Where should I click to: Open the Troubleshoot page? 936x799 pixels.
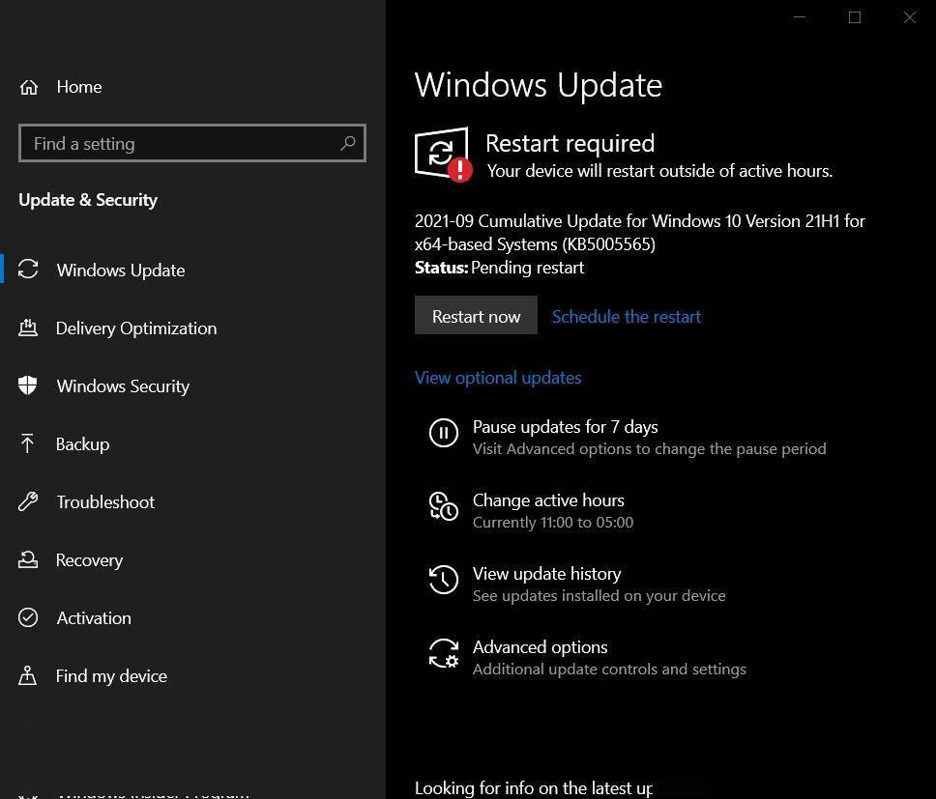(x=105, y=502)
